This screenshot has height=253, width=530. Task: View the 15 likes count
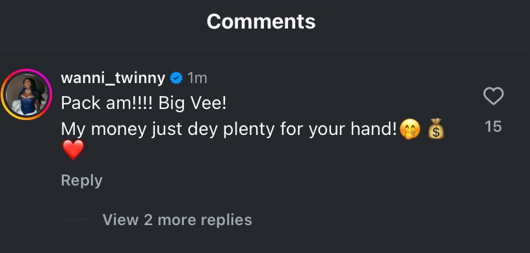coord(493,126)
